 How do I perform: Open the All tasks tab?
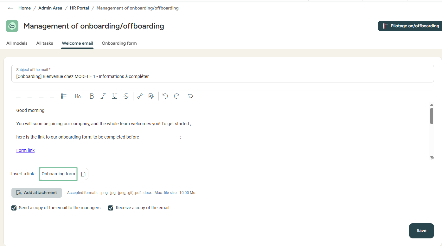(45, 43)
